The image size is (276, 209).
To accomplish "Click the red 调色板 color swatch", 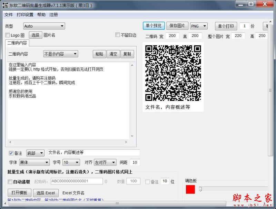I will coord(190,189).
